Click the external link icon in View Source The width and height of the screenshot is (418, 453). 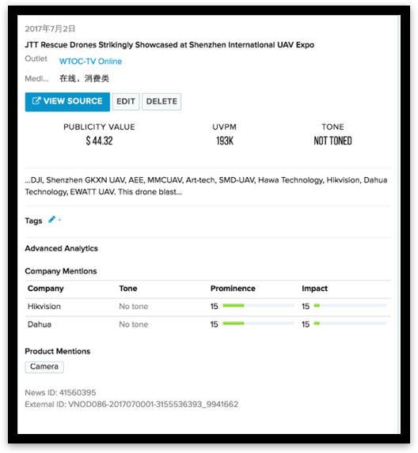(36, 101)
